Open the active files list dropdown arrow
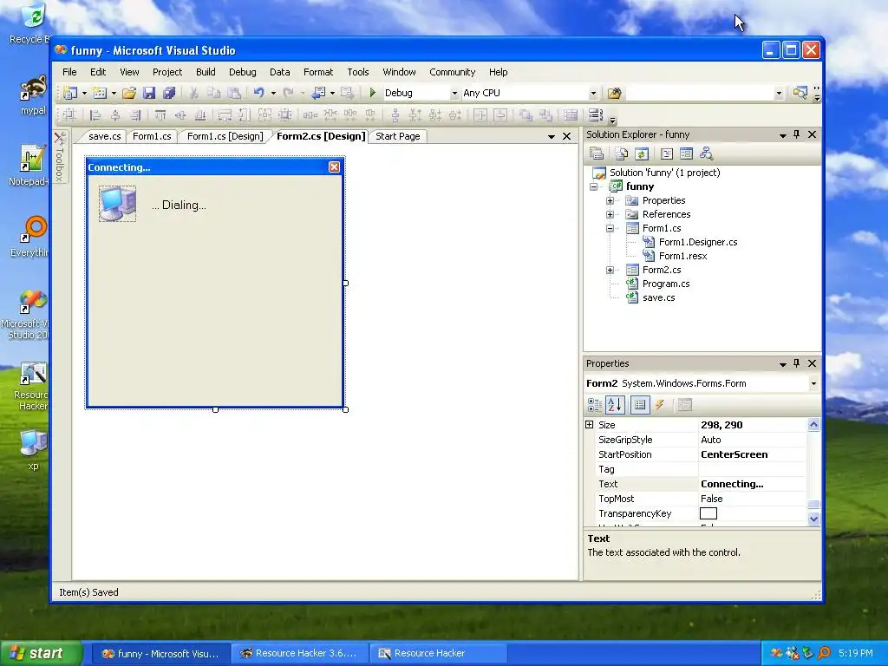Image resolution: width=888 pixels, height=666 pixels. click(x=551, y=136)
